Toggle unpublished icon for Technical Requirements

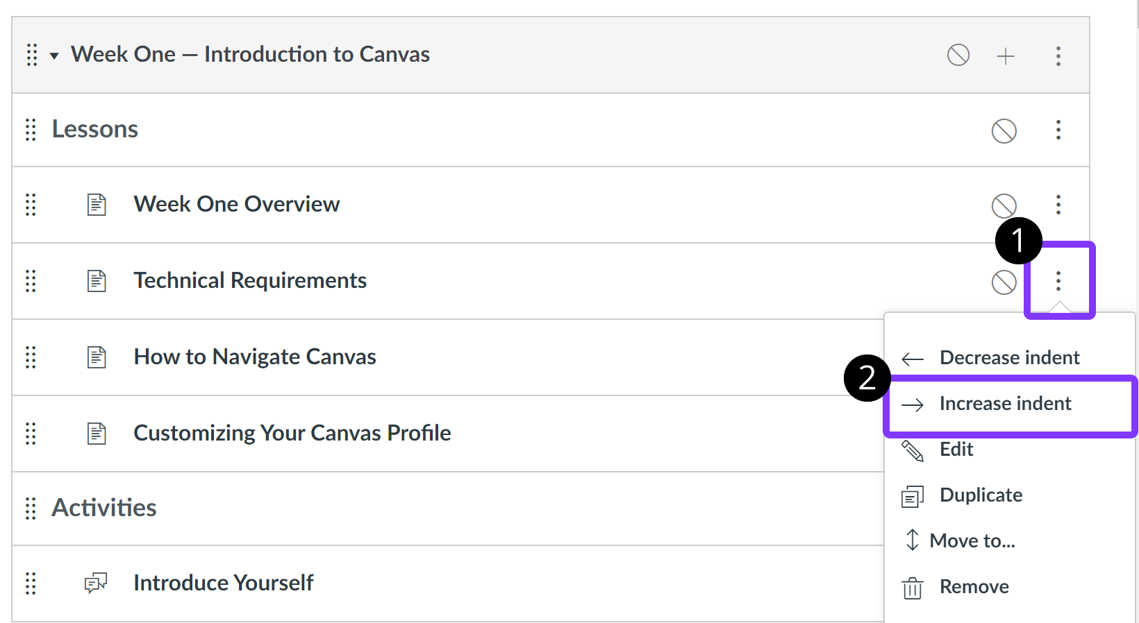tap(1004, 282)
